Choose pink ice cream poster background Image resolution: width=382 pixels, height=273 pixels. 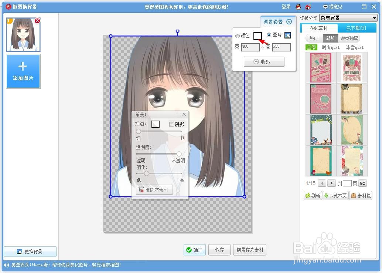321,68
